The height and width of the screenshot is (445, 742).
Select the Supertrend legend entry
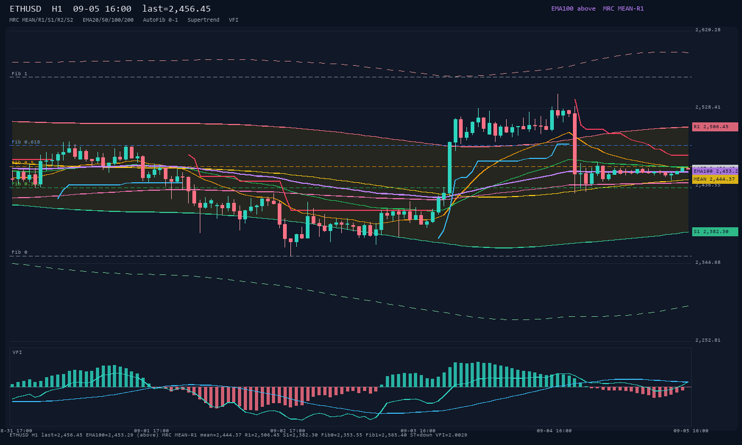[x=203, y=20]
